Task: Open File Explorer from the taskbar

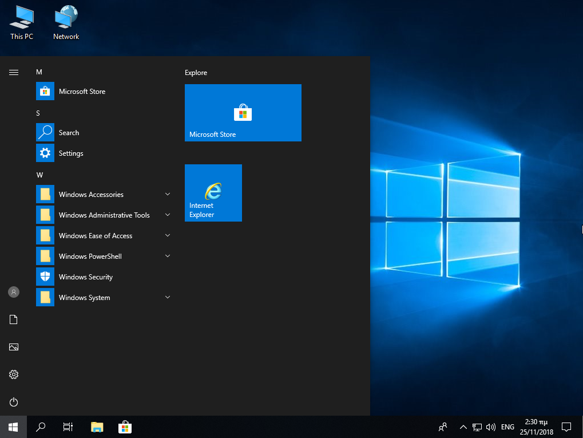Action: tap(97, 427)
